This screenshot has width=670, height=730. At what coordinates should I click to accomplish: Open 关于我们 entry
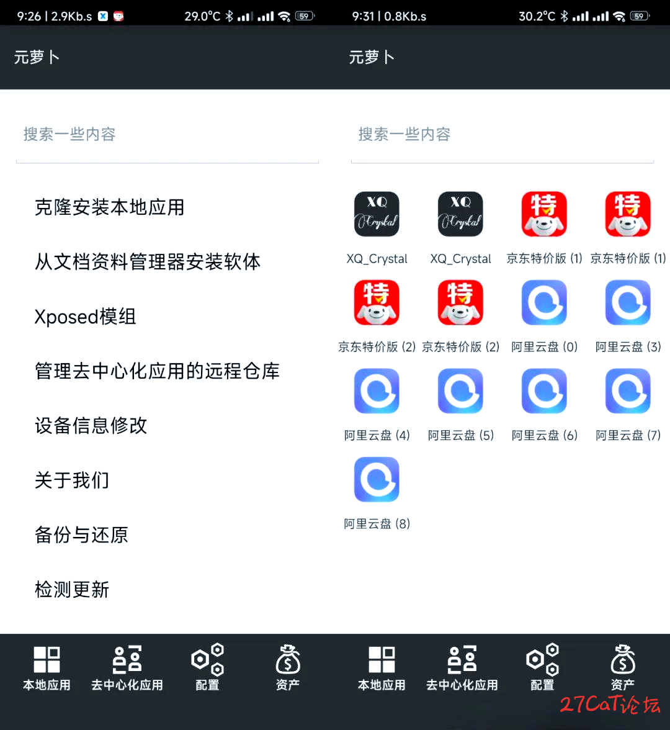coord(72,480)
